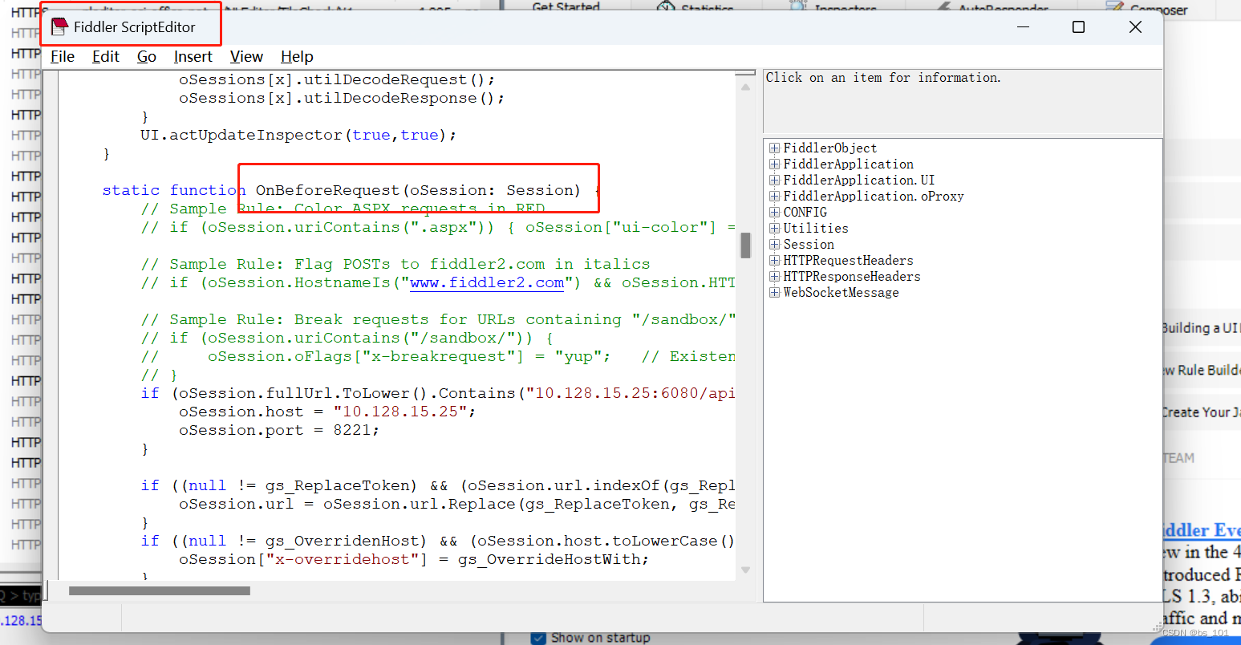Select the CONFIG item in the class tree
The image size is (1241, 645).
pyautogui.click(x=805, y=213)
